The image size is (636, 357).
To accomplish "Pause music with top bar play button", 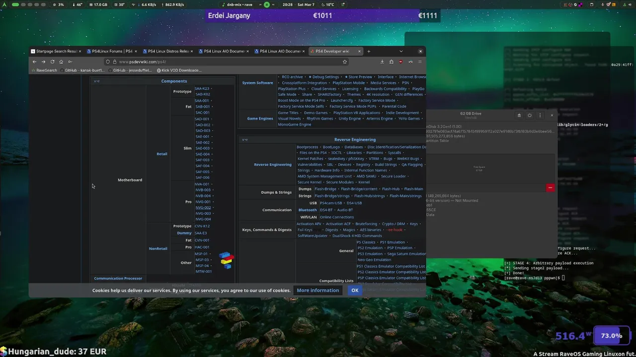I will pos(267,4).
